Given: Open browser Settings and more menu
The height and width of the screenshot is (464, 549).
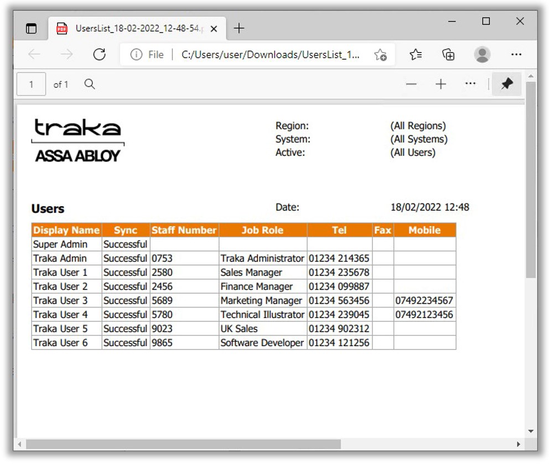Looking at the screenshot, I should click(x=516, y=55).
